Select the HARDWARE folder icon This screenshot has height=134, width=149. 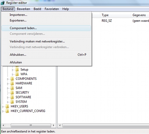[12, 83]
